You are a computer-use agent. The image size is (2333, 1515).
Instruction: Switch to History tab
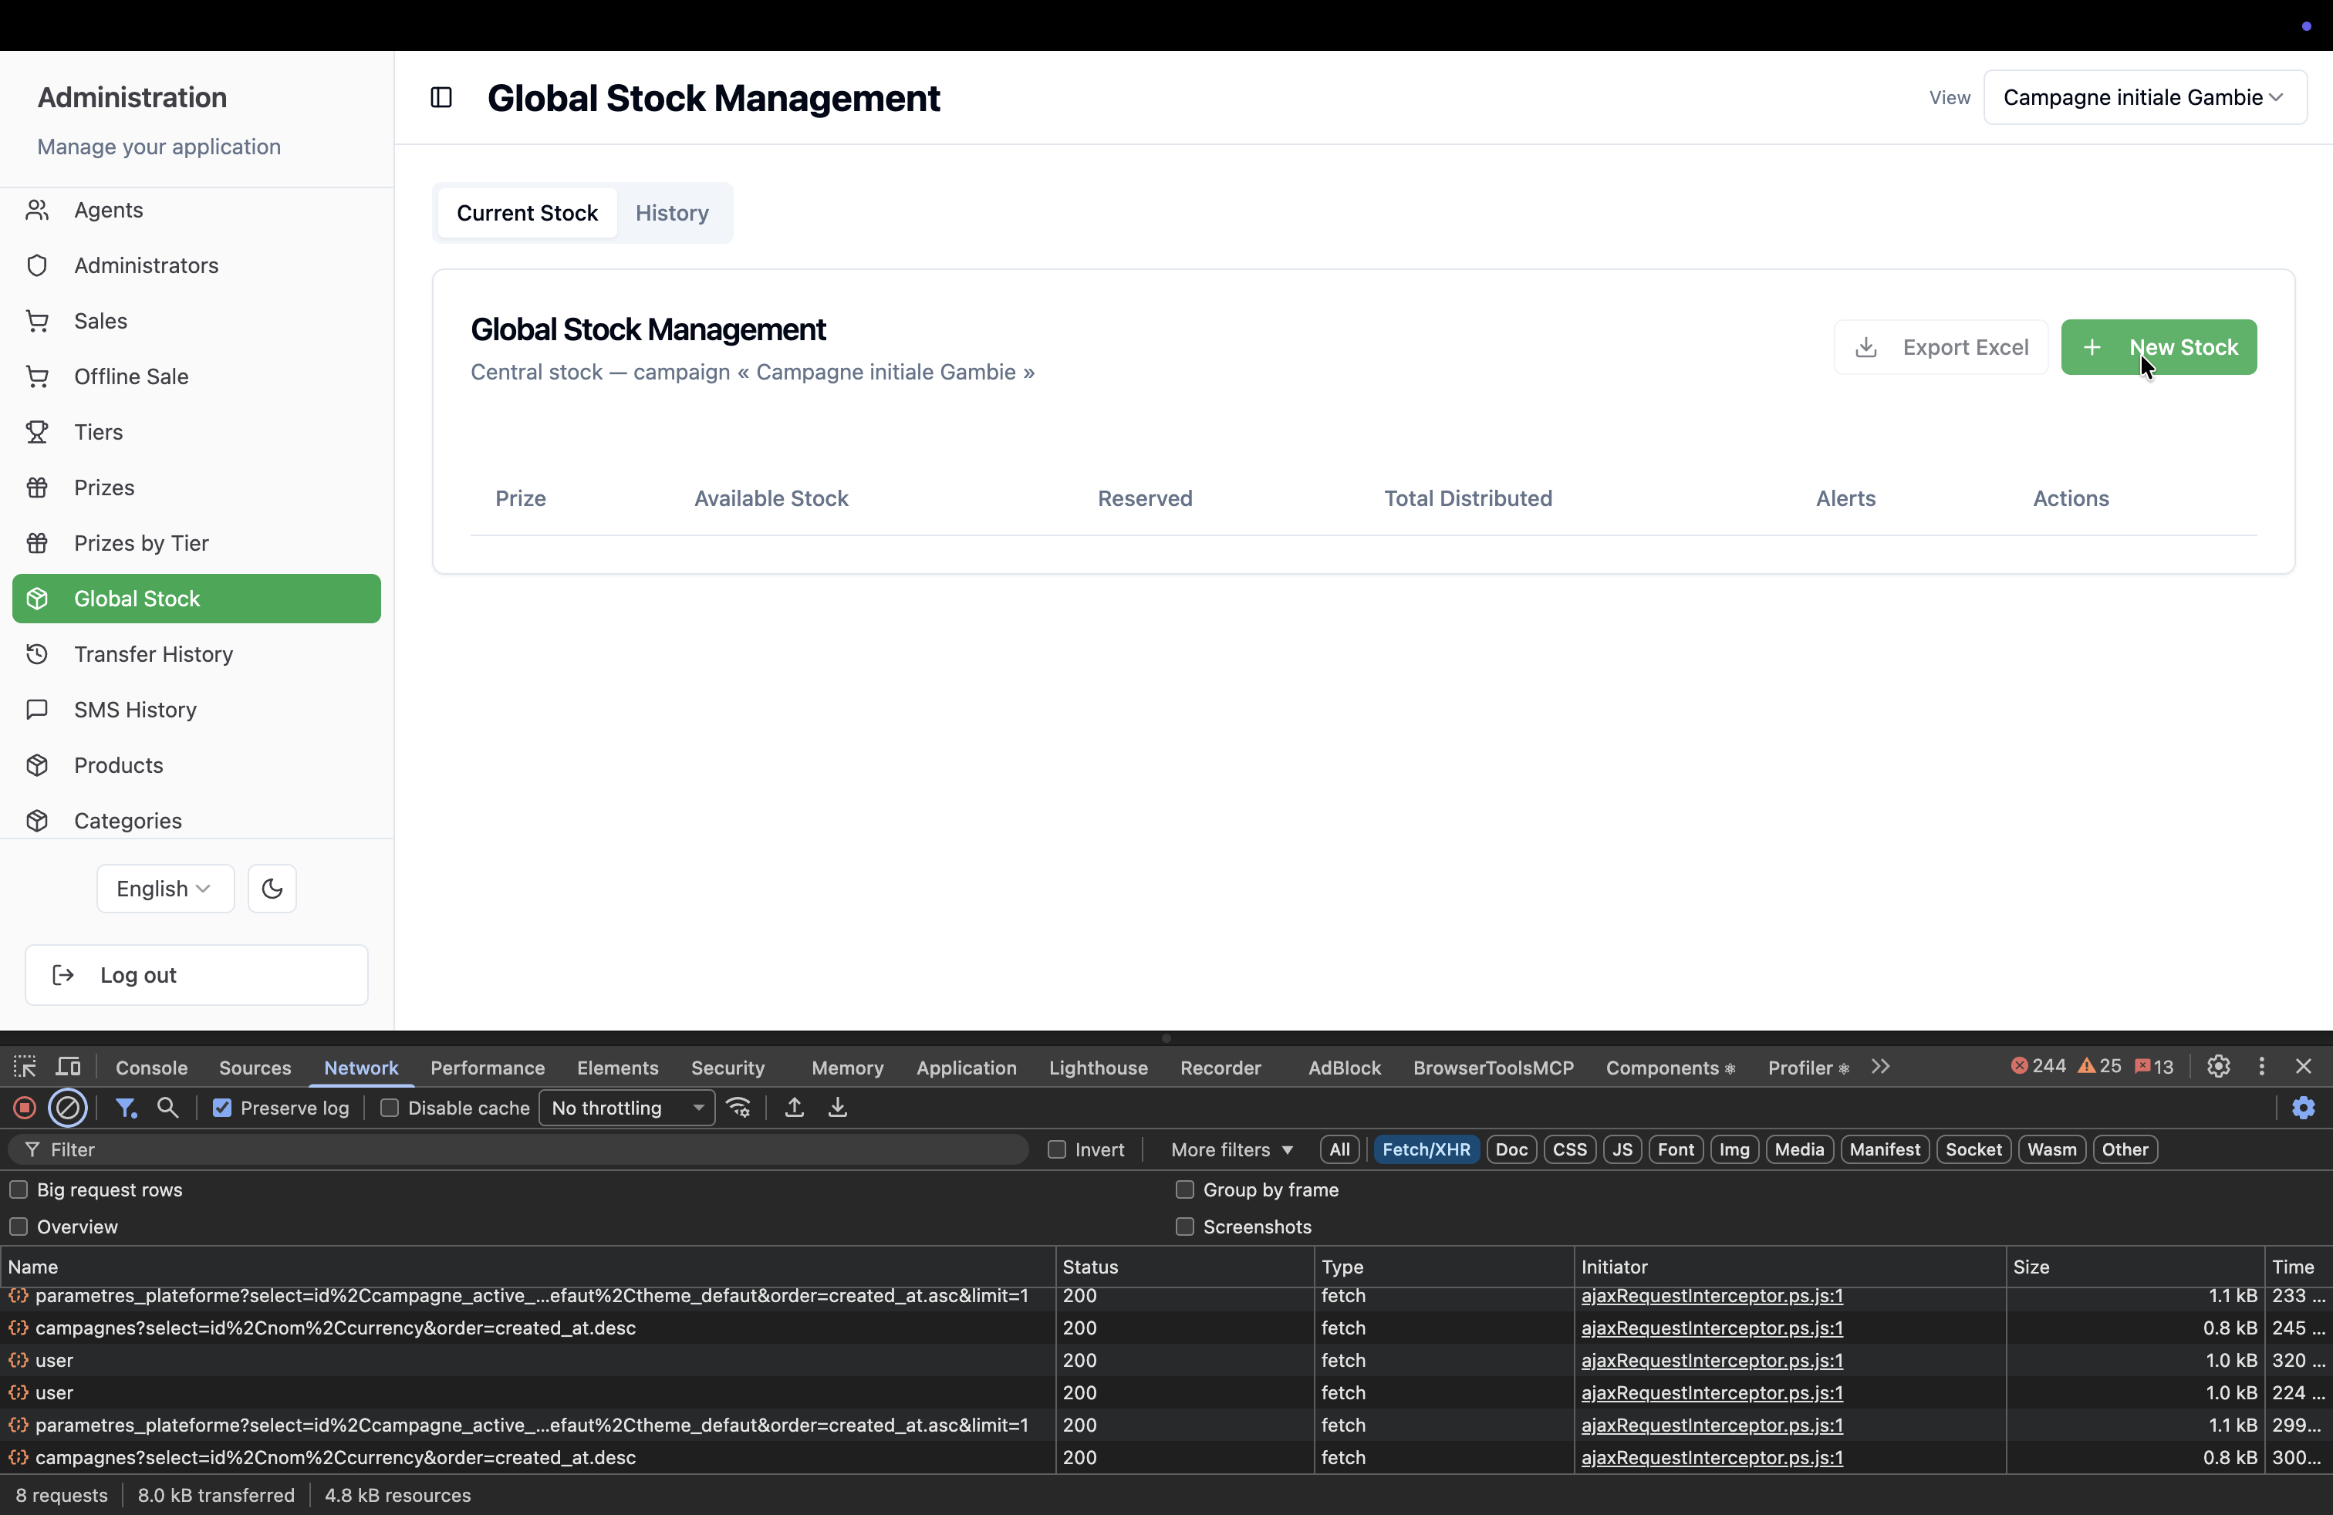click(x=673, y=213)
